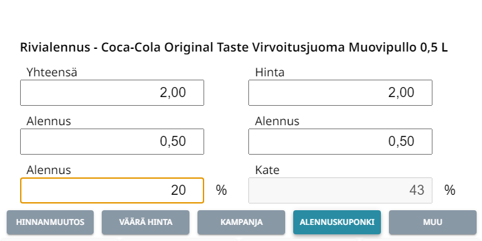Focus the Yhteensä total field showing 2,00
The image size is (482, 241).
click(112, 92)
